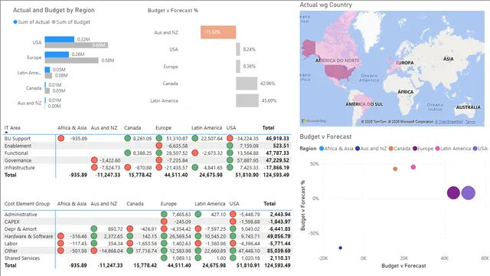This screenshot has width=490, height=276.
Task: Click red indicator beside -6,635.58 value
Action: [159, 146]
